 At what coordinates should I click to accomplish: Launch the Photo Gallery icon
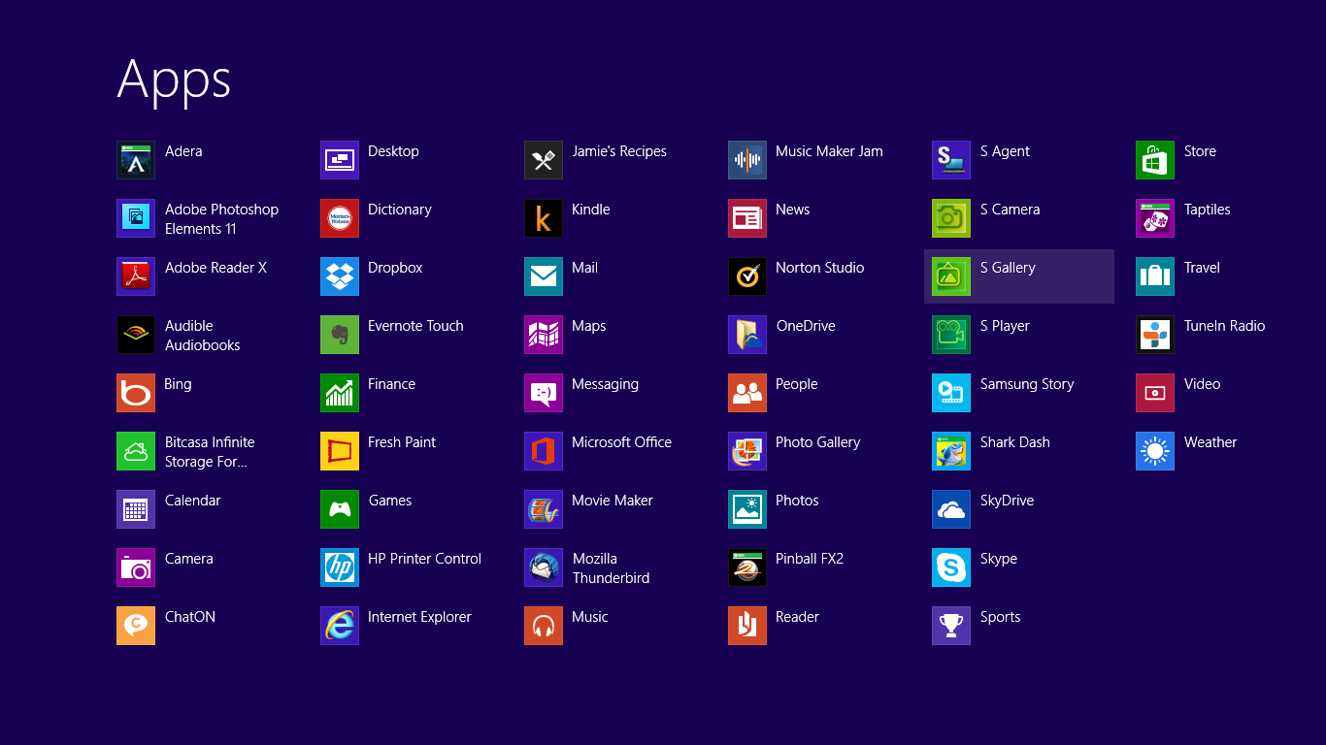point(747,451)
